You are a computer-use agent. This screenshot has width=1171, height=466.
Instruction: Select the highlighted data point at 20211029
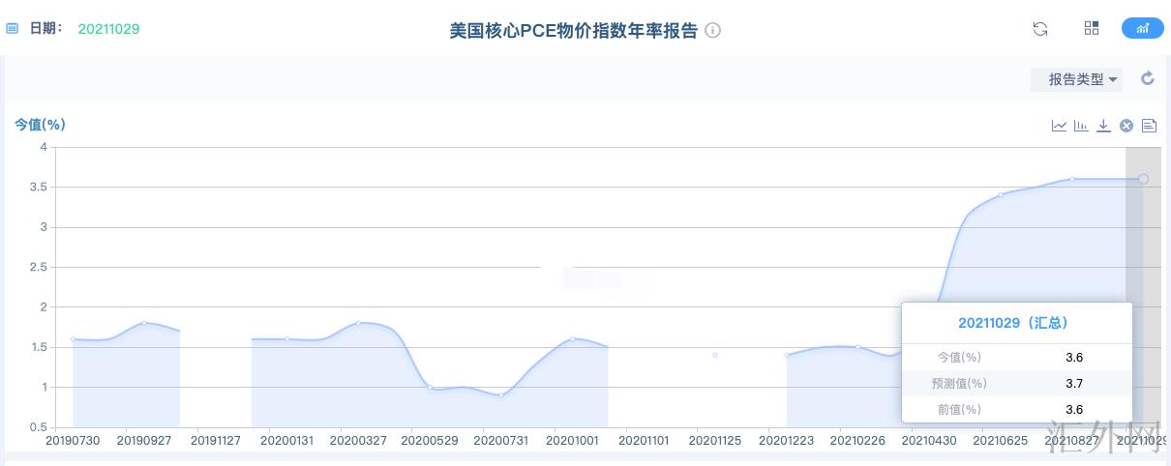[x=1143, y=179]
